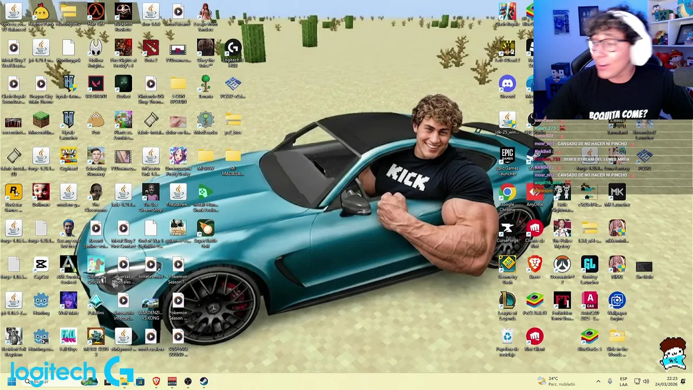Viewport: 693px width, 390px height.
Task: Open The Classrooms shortcut
Action: (96, 197)
